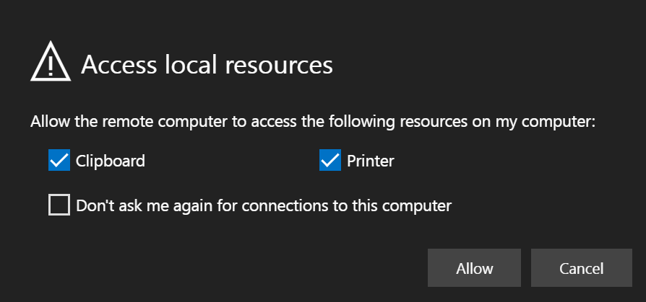
Task: Click the Printer checkmark icon
Action: (x=330, y=160)
